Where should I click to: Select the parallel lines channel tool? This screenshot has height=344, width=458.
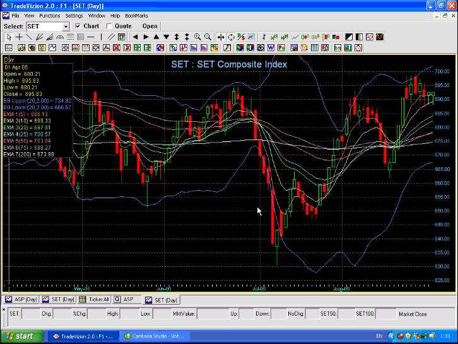pyautogui.click(x=111, y=37)
